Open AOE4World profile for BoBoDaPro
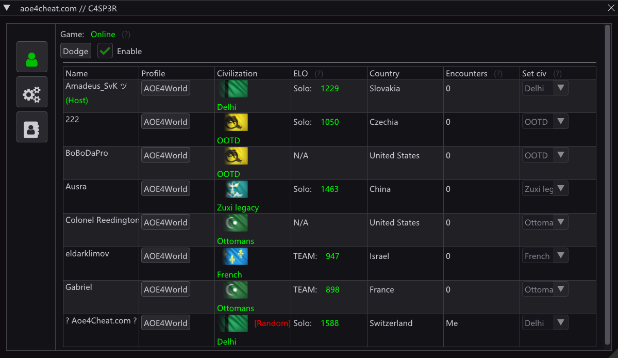 click(165, 155)
